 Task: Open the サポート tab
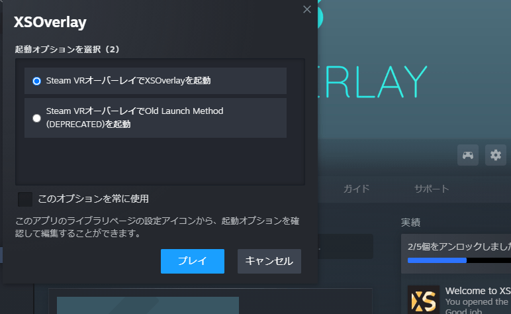tap(432, 188)
